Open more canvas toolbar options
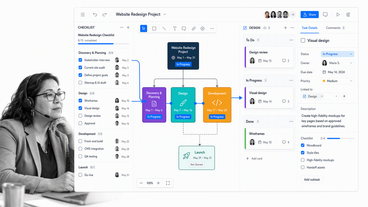Viewport: 368px width, 207px height. pyautogui.click(x=212, y=28)
